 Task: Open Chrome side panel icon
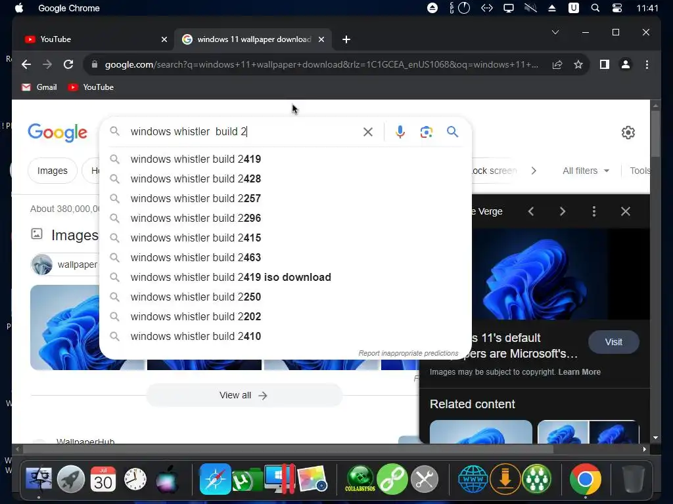point(605,64)
